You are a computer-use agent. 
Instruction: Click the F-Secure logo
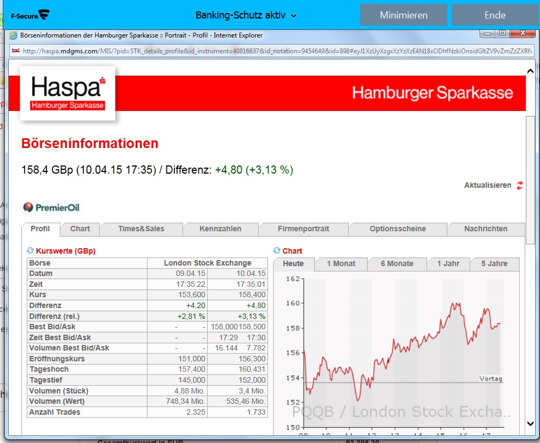click(30, 15)
